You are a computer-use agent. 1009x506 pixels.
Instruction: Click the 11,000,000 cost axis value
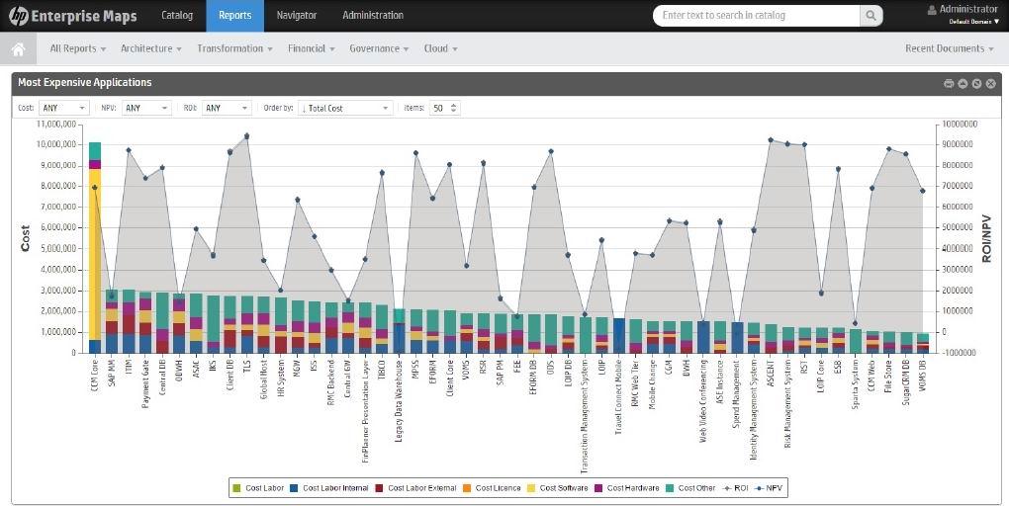pos(56,125)
